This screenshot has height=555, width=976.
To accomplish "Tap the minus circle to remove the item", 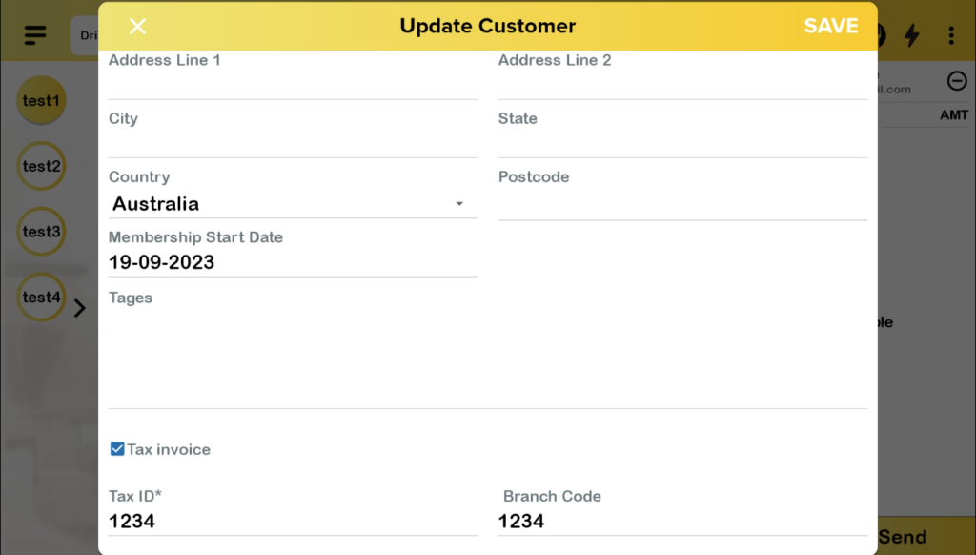I will click(958, 81).
